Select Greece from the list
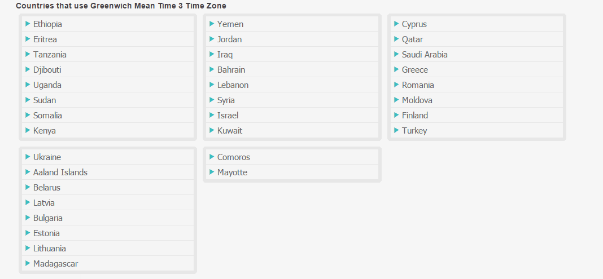Image resolution: width=603 pixels, height=279 pixels. [415, 70]
